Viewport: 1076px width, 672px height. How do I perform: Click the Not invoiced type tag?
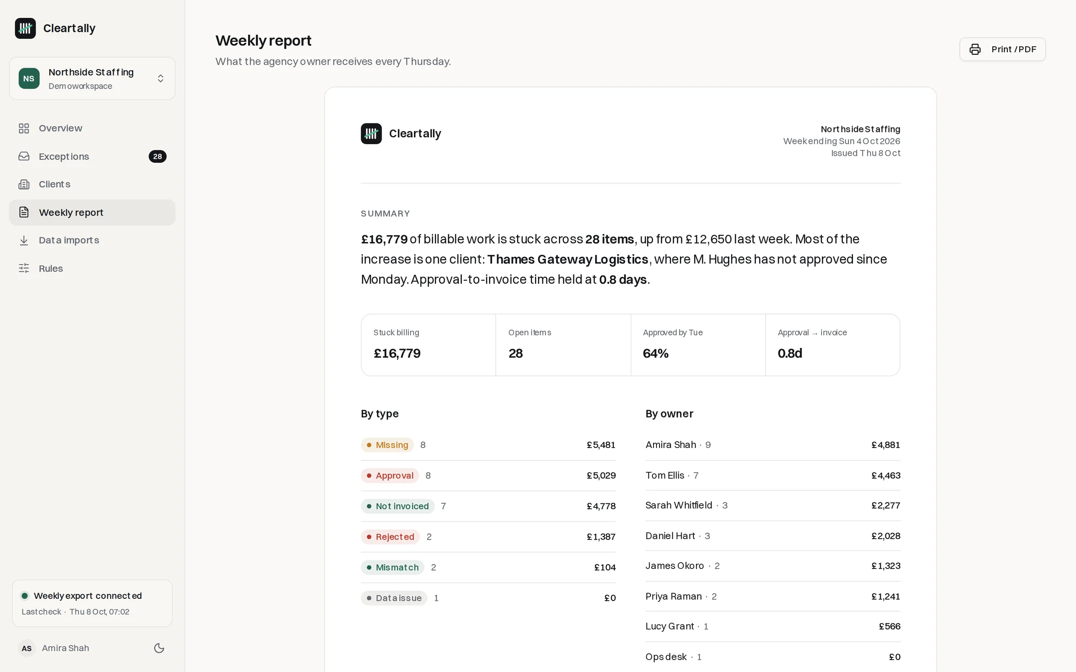click(398, 506)
